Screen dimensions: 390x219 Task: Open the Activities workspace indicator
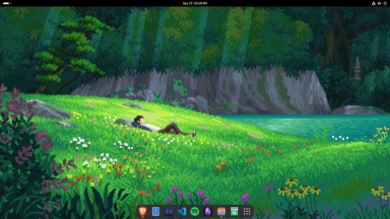(x=7, y=3)
